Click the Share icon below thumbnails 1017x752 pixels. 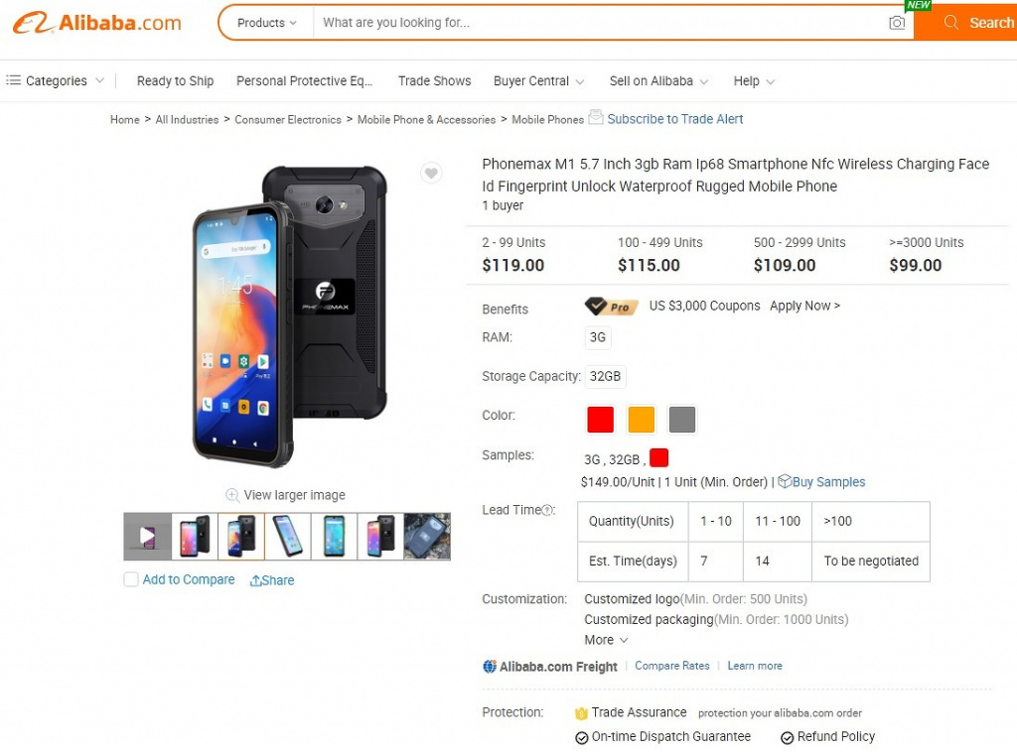(x=255, y=581)
